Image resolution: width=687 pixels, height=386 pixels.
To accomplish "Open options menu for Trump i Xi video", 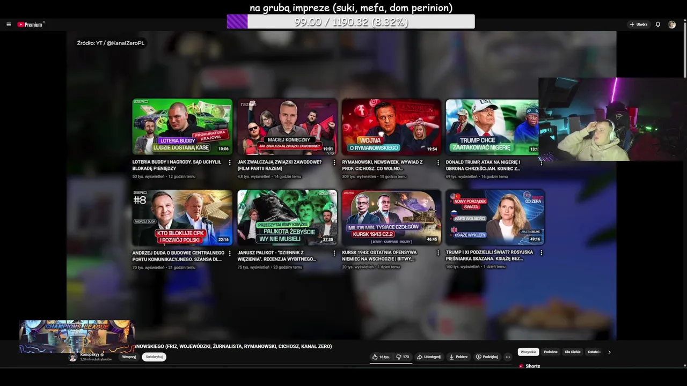I will [x=541, y=253].
